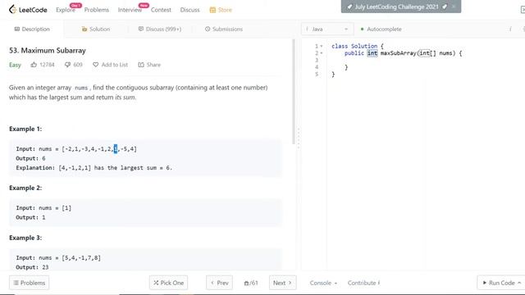Click the Store basket icon
The width and height of the screenshot is (525, 295).
coord(212,10)
